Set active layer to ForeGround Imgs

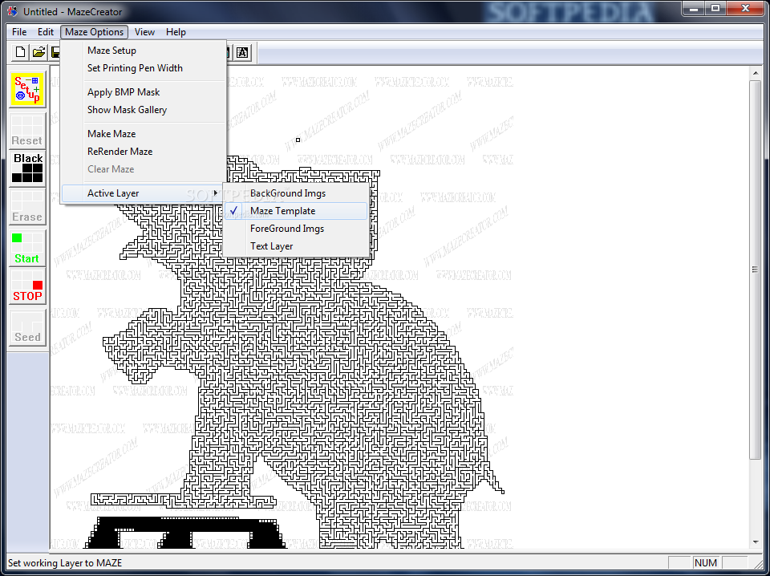(x=296, y=229)
